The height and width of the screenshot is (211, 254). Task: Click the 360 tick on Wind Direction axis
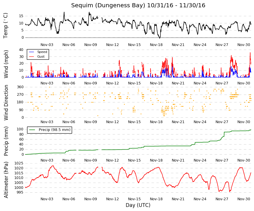(x=20, y=87)
